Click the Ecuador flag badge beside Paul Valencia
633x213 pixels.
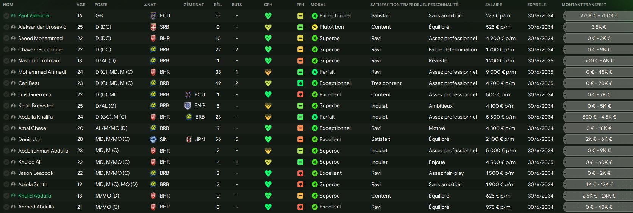[x=153, y=16]
